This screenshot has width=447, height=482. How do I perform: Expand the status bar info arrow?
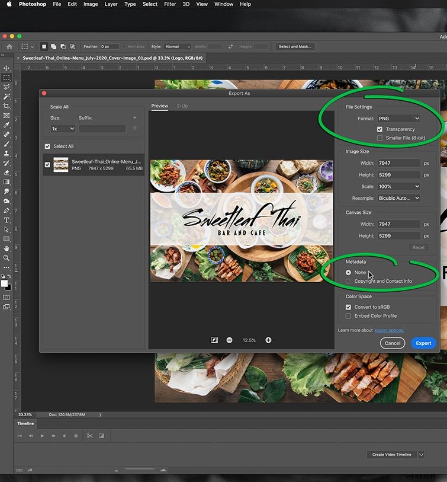click(x=100, y=414)
